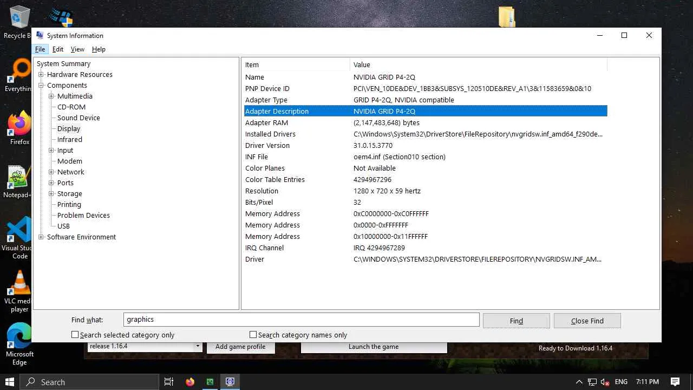This screenshot has height=390, width=693.
Task: Select the Adapter Type row
Action: [426, 100]
